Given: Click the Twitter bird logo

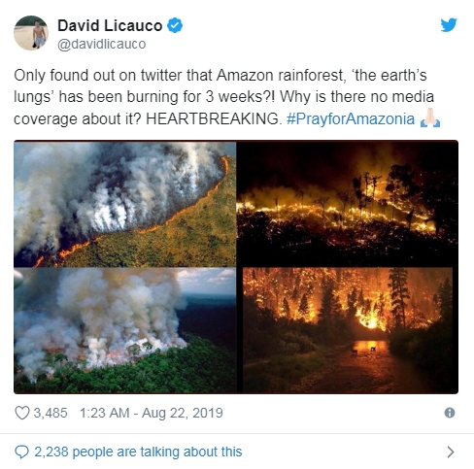Looking at the screenshot, I should 449,25.
